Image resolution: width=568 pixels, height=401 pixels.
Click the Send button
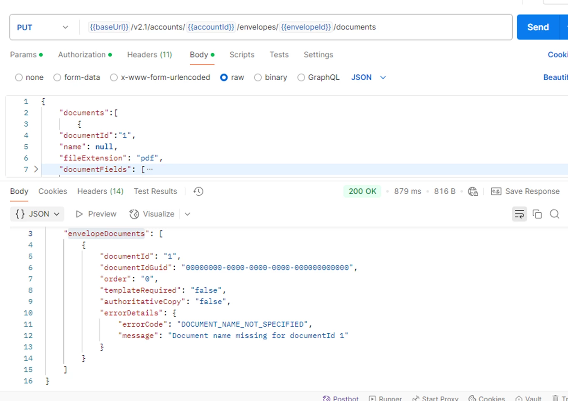pos(538,27)
